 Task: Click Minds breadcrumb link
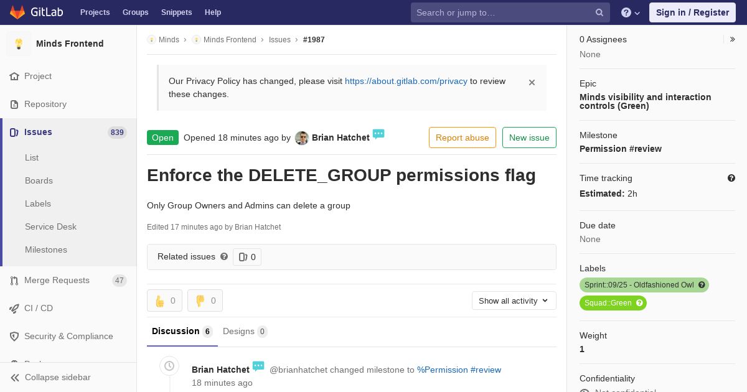[x=169, y=40]
